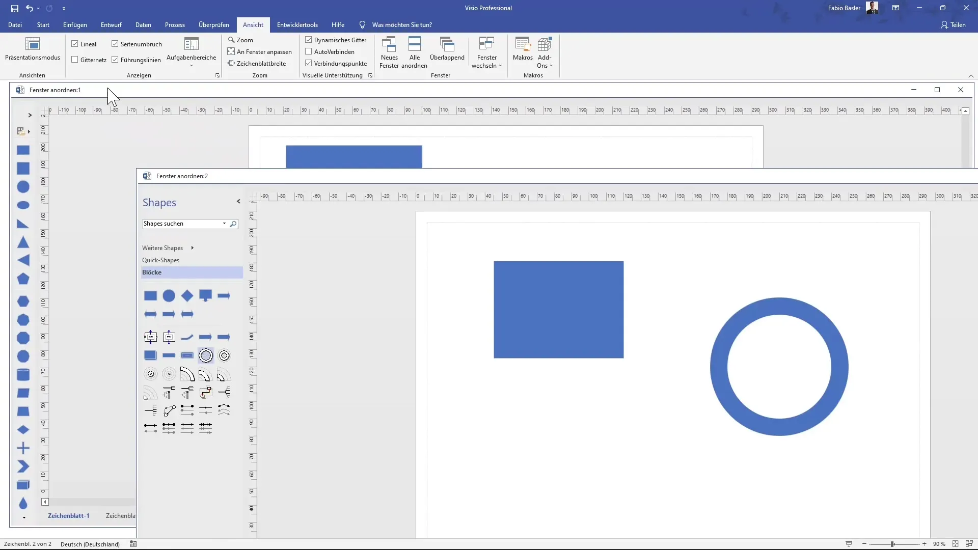Enable the AutoVerbinden checkbox
This screenshot has height=550, width=978.
(x=309, y=51)
